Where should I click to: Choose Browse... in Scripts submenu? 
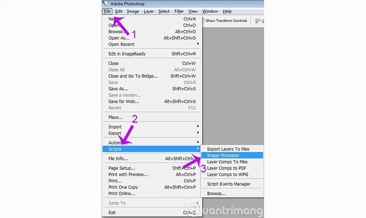232,194
